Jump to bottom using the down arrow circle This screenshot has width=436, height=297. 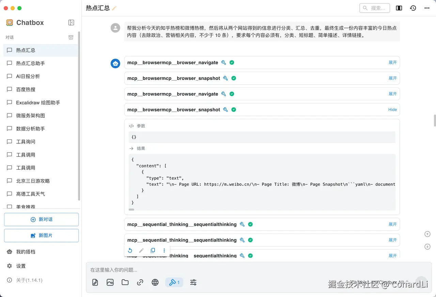(427, 246)
